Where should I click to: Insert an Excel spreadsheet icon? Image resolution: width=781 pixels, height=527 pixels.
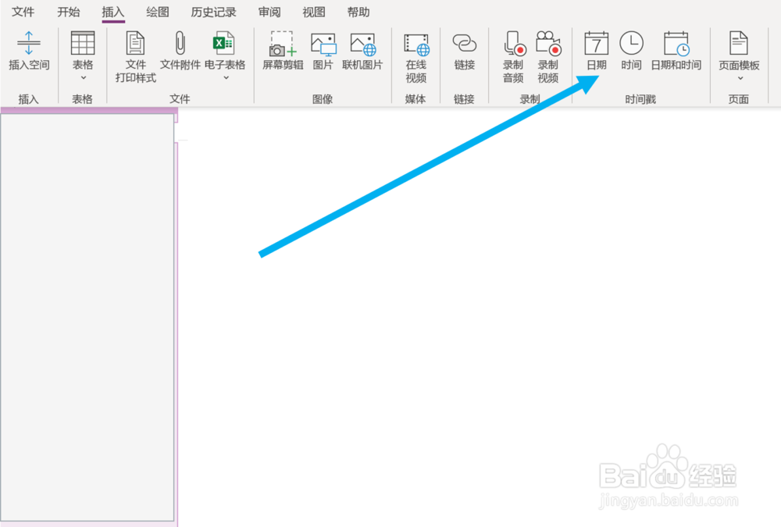coord(223,43)
